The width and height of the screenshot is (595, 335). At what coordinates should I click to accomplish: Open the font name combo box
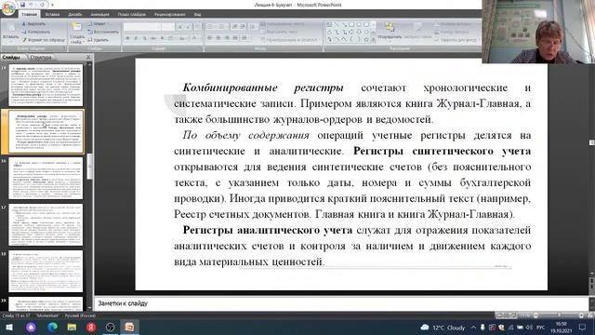point(142,27)
